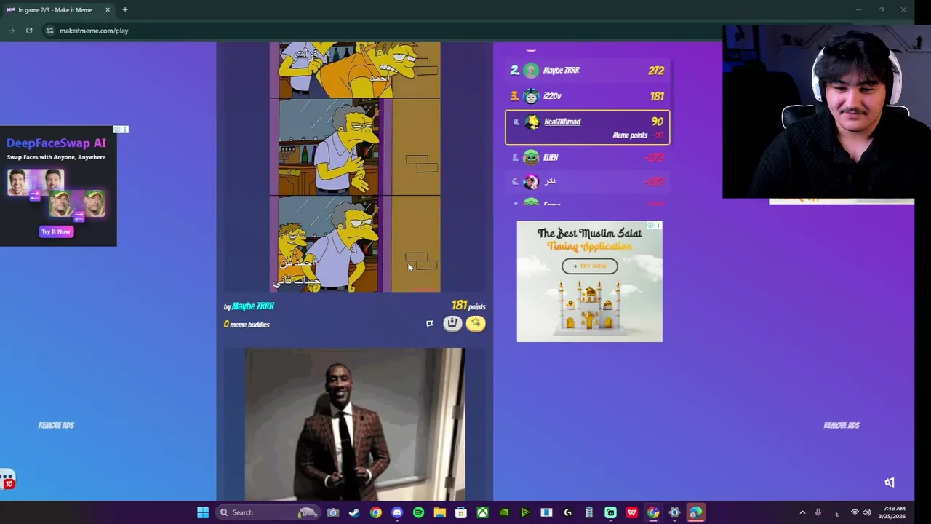
Task: Click the yellow star favorite button
Action: pyautogui.click(x=476, y=323)
